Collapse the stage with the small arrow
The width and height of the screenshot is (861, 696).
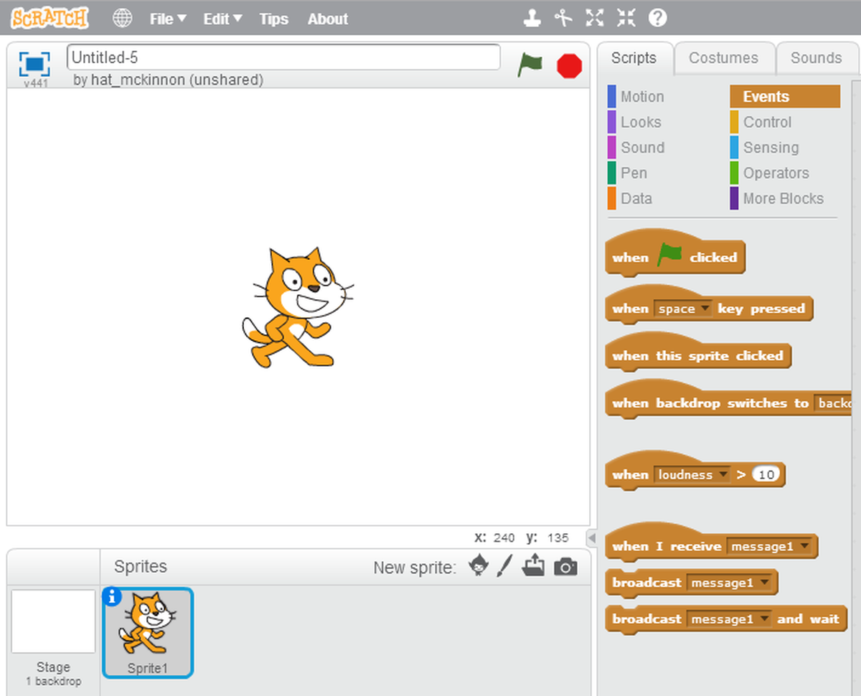[x=591, y=537]
